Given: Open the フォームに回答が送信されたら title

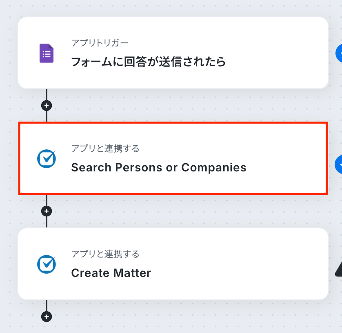Looking at the screenshot, I should 148,62.
